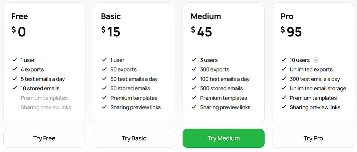Image resolution: width=357 pixels, height=152 pixels.
Task: Click the Basic plan $15 price
Action: tap(111, 31)
